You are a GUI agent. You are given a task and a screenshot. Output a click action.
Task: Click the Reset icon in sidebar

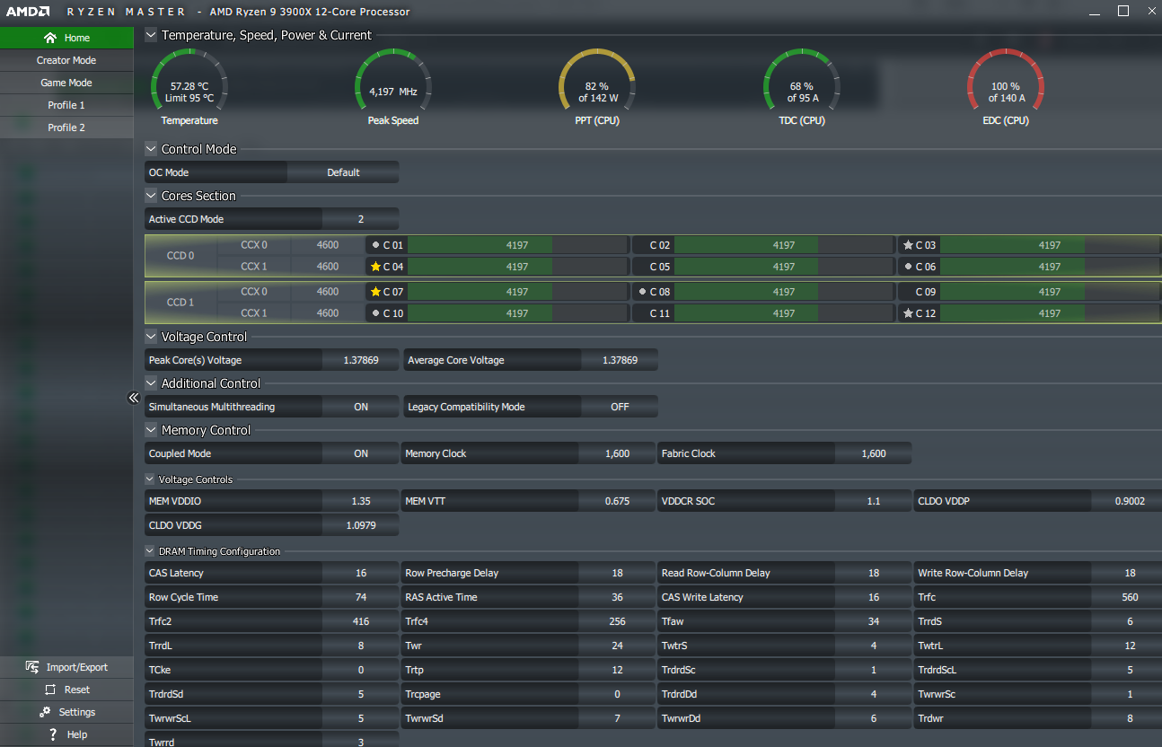(50, 690)
